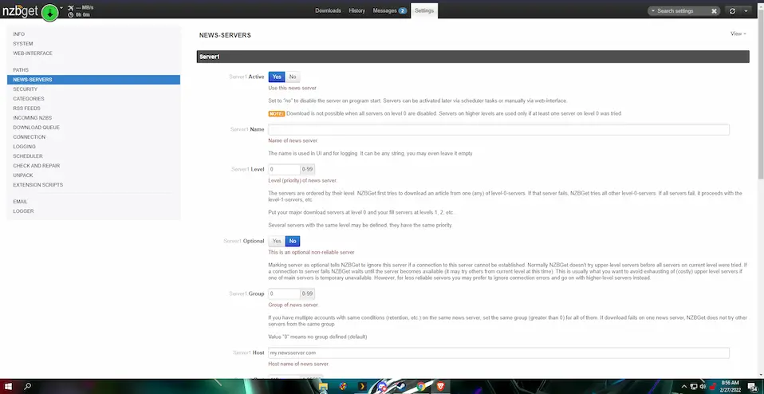
Task: Set Server1 Active to Yes
Action: coord(277,77)
